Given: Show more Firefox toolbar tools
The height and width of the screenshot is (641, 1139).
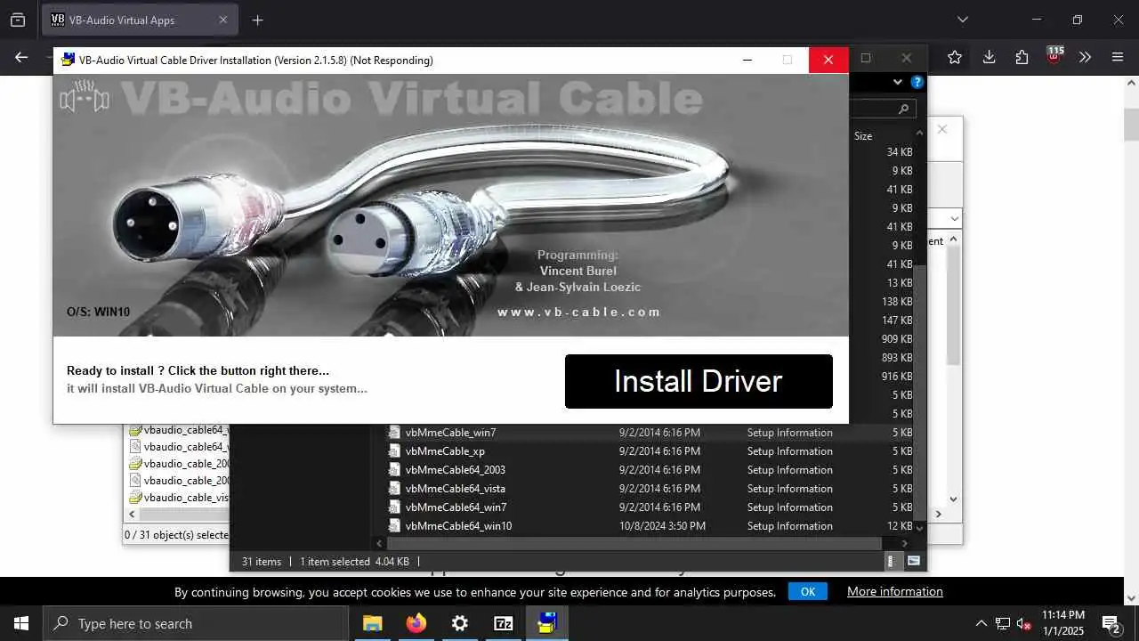Looking at the screenshot, I should 1085,57.
